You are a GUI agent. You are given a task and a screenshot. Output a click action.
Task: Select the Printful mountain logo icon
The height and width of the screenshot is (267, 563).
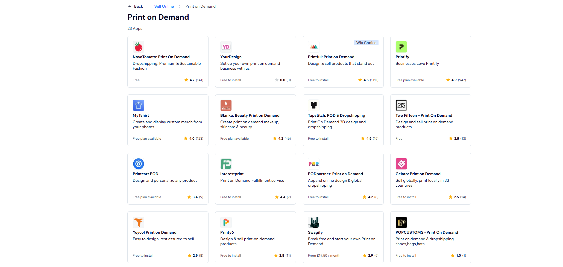(x=313, y=47)
